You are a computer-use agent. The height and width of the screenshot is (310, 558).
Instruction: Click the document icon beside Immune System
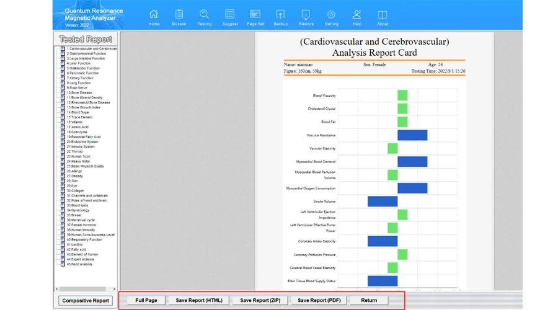click(63, 146)
